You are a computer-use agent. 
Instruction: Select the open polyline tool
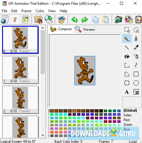point(127,65)
